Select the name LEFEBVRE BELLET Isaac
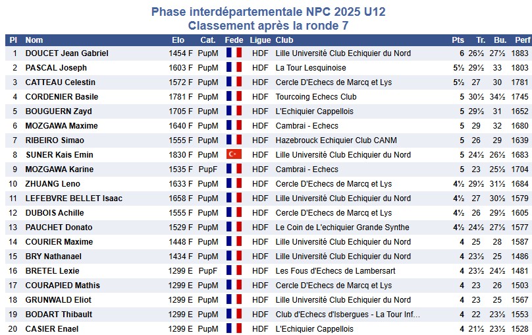Viewport: 532px width, 335px height. (74, 198)
